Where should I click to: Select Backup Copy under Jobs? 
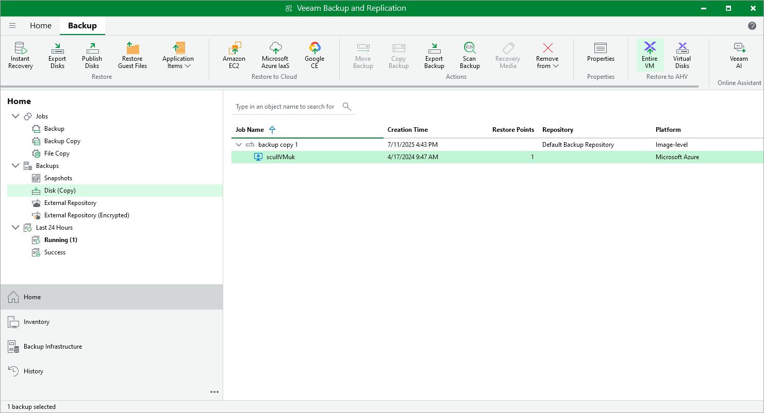click(62, 141)
